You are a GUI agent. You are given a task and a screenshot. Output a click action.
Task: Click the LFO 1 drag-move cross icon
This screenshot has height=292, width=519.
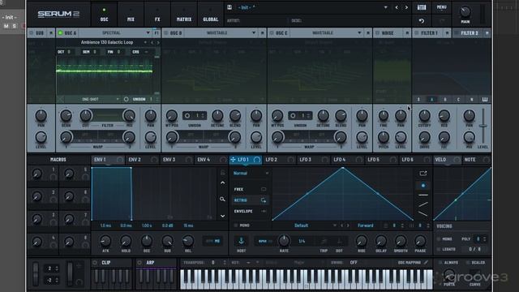[233, 160]
